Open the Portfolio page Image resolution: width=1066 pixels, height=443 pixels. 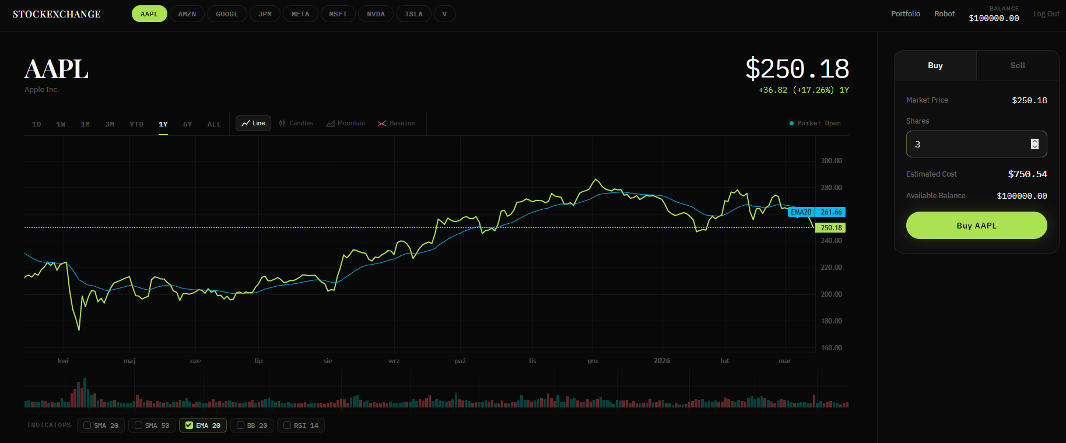[906, 13]
